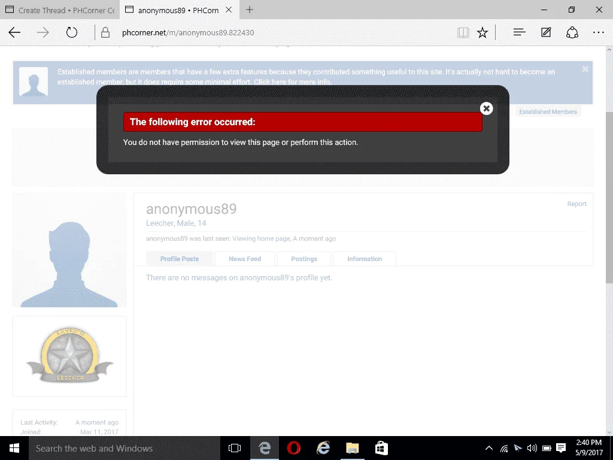Refresh the page with the reload icon
Image resolution: width=613 pixels, height=460 pixels.
pyautogui.click(x=72, y=32)
